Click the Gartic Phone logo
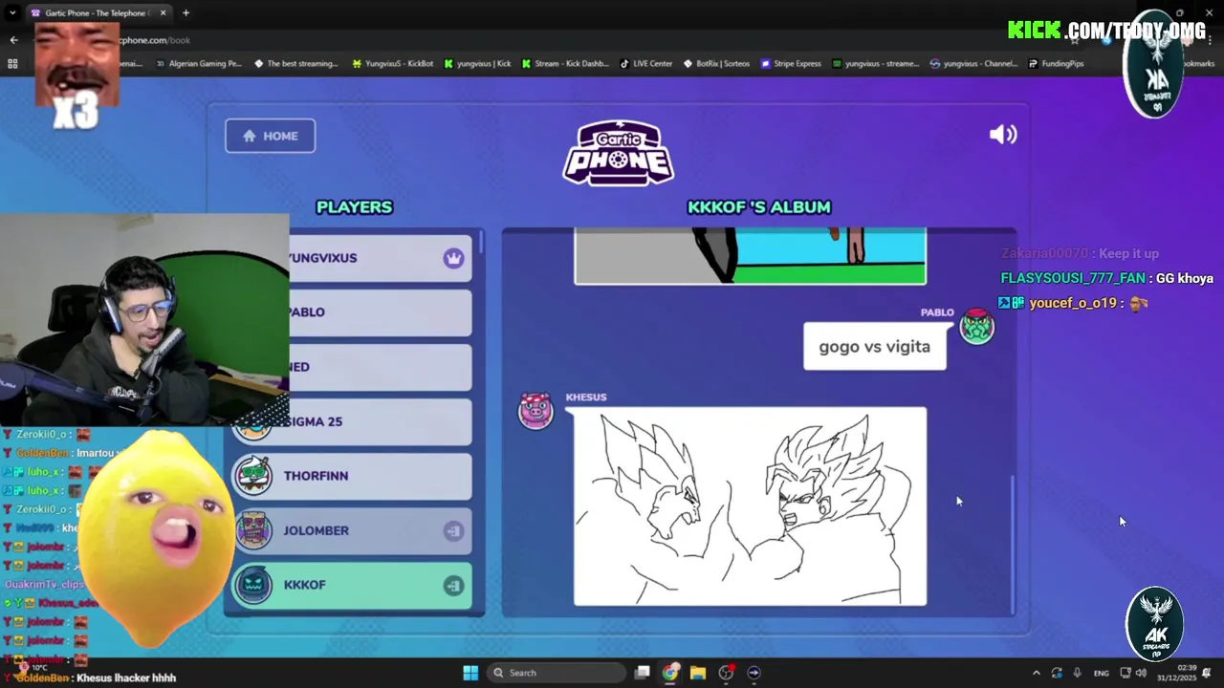Image resolution: width=1224 pixels, height=688 pixels. pos(619,153)
